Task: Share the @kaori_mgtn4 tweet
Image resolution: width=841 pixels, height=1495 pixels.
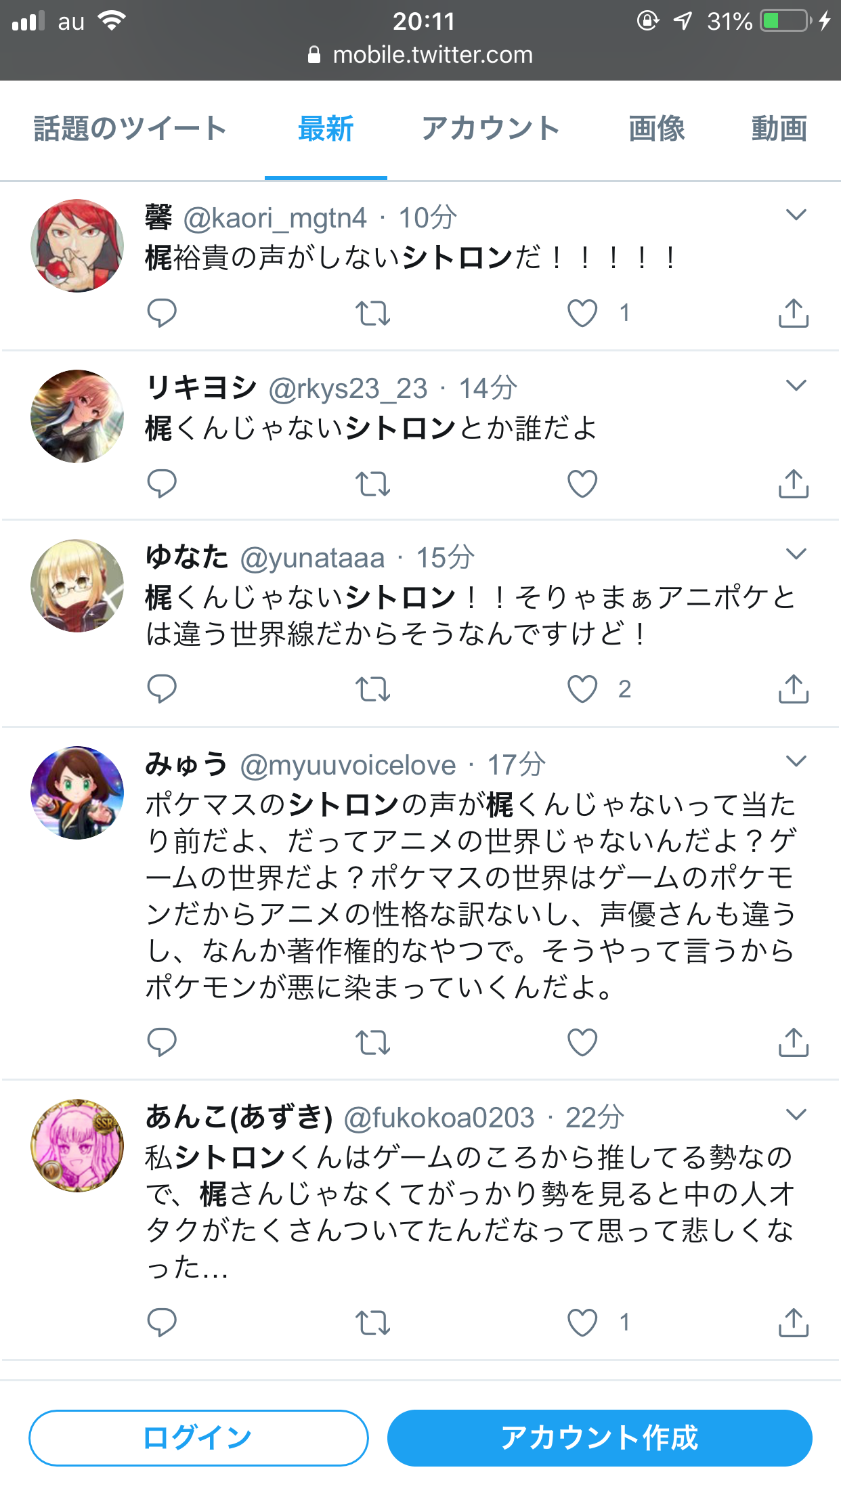Action: [x=794, y=313]
